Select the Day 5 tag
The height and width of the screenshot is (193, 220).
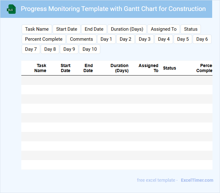pos(183,39)
